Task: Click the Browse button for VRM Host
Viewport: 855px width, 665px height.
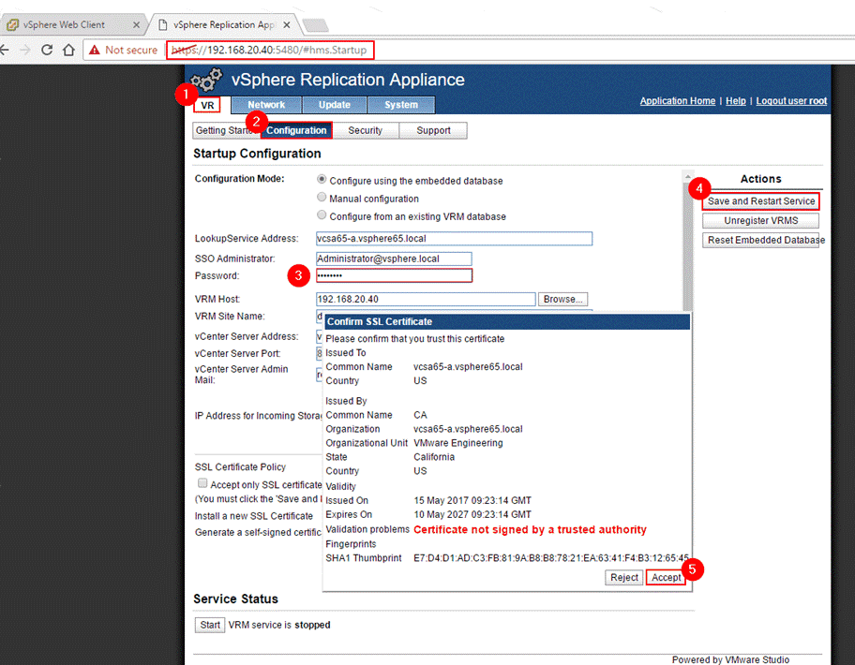Action: click(x=563, y=299)
